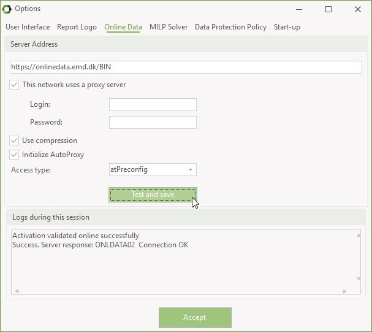
Task: Select 'Activation validated online successfully' log line
Action: click(75, 236)
